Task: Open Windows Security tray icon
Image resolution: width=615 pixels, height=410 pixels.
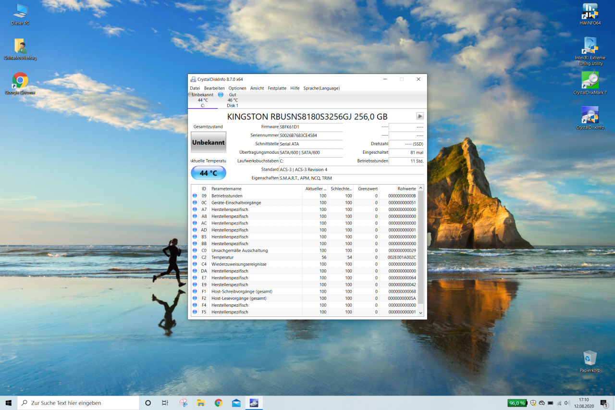Action: [x=533, y=403]
